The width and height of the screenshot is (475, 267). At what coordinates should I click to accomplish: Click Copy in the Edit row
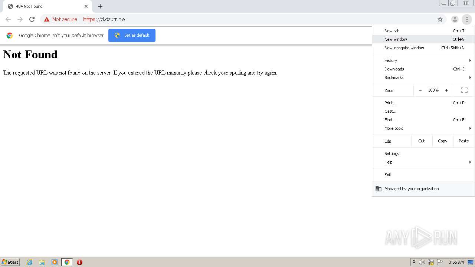coord(443,141)
